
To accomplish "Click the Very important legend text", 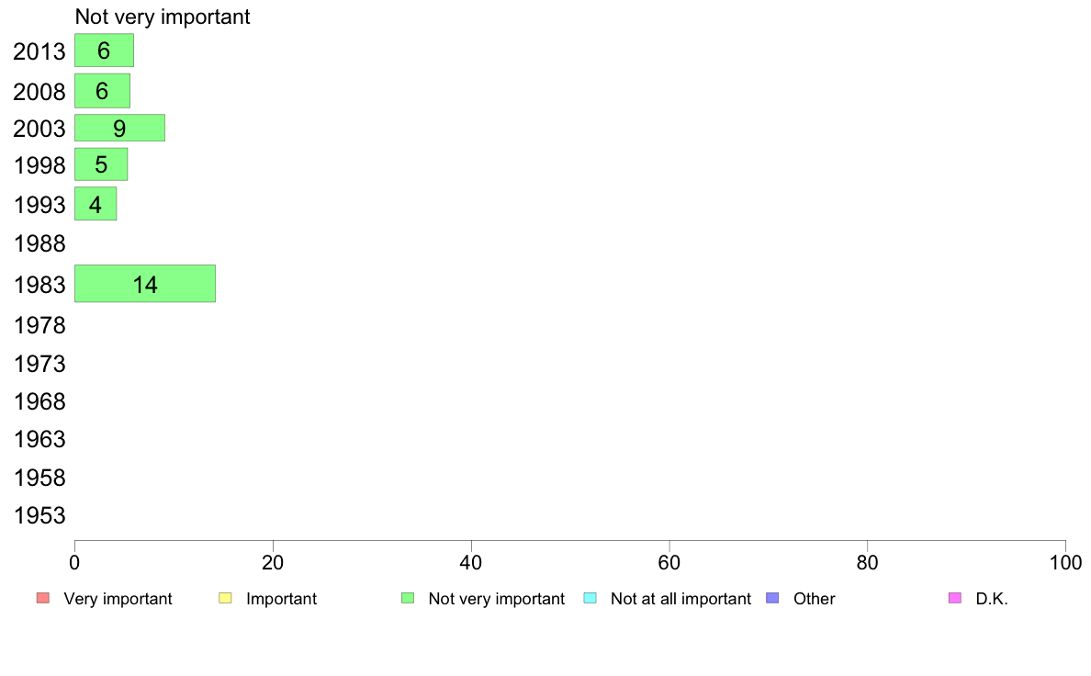I will pos(118,599).
